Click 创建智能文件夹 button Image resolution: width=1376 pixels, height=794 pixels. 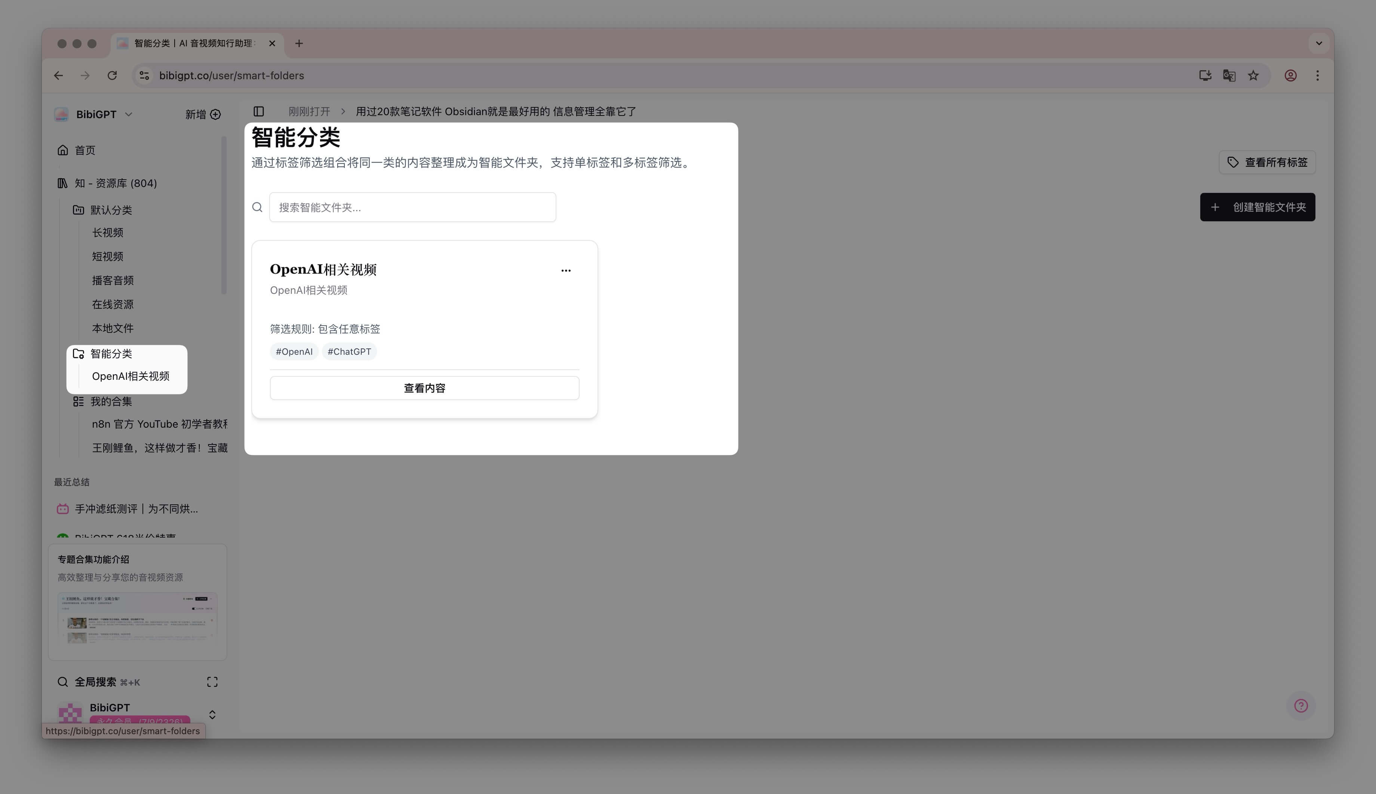pyautogui.click(x=1257, y=207)
